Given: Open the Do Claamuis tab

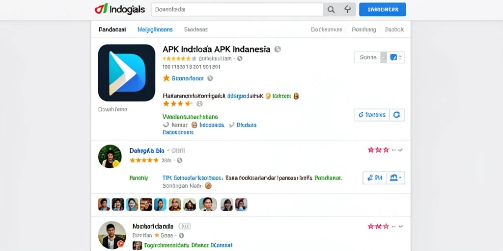Looking at the screenshot, I should [x=327, y=29].
